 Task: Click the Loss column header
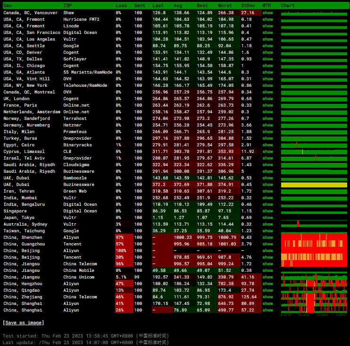tap(121, 6)
